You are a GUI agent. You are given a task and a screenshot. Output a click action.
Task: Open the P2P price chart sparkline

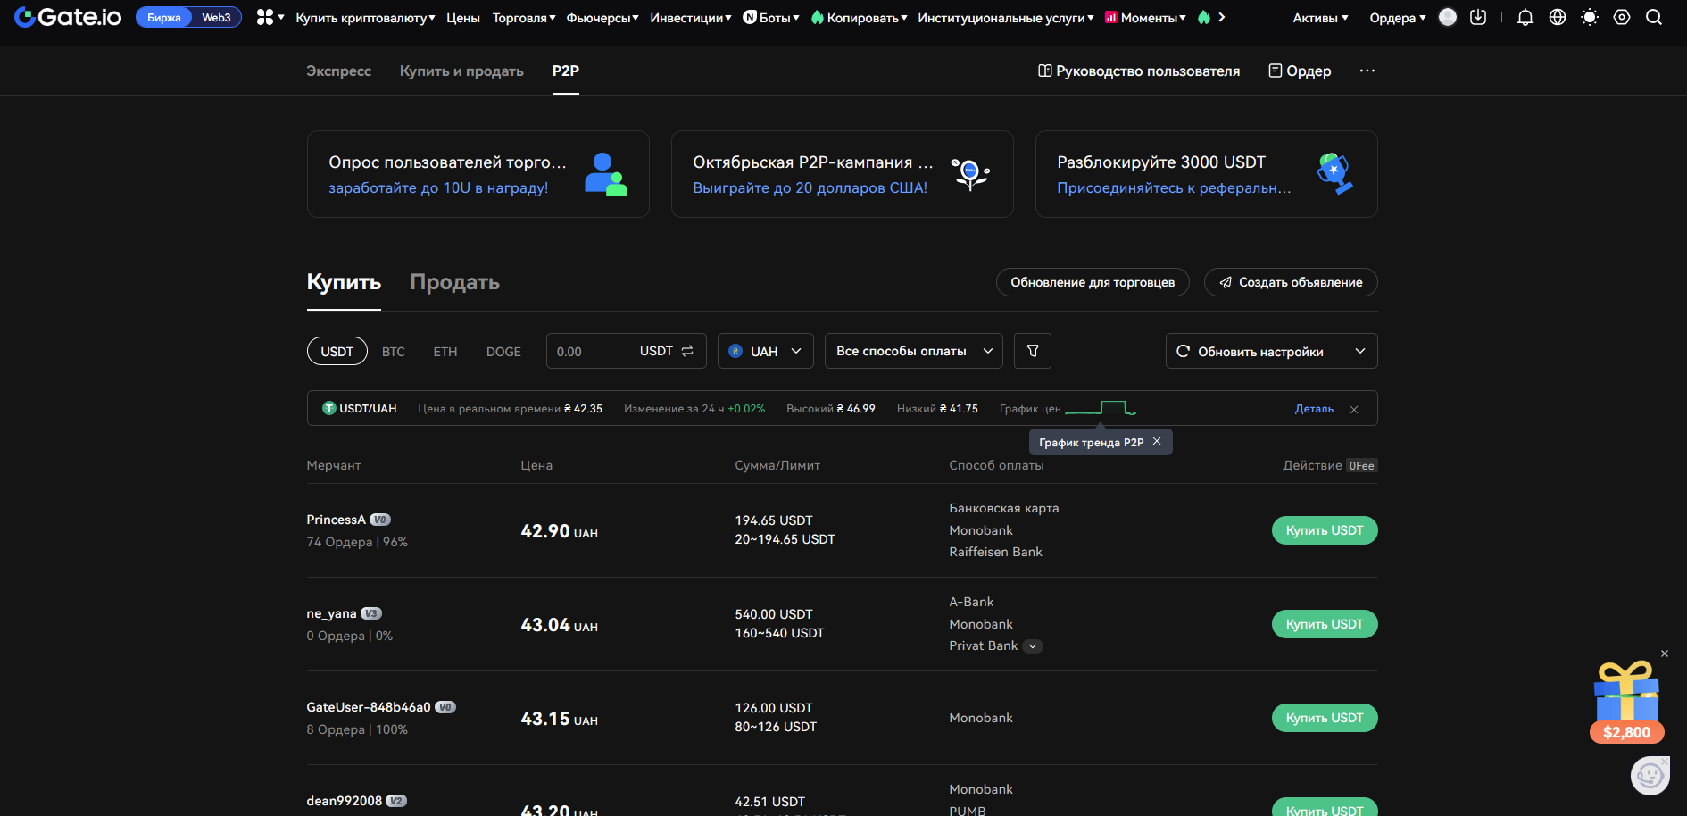1101,408
